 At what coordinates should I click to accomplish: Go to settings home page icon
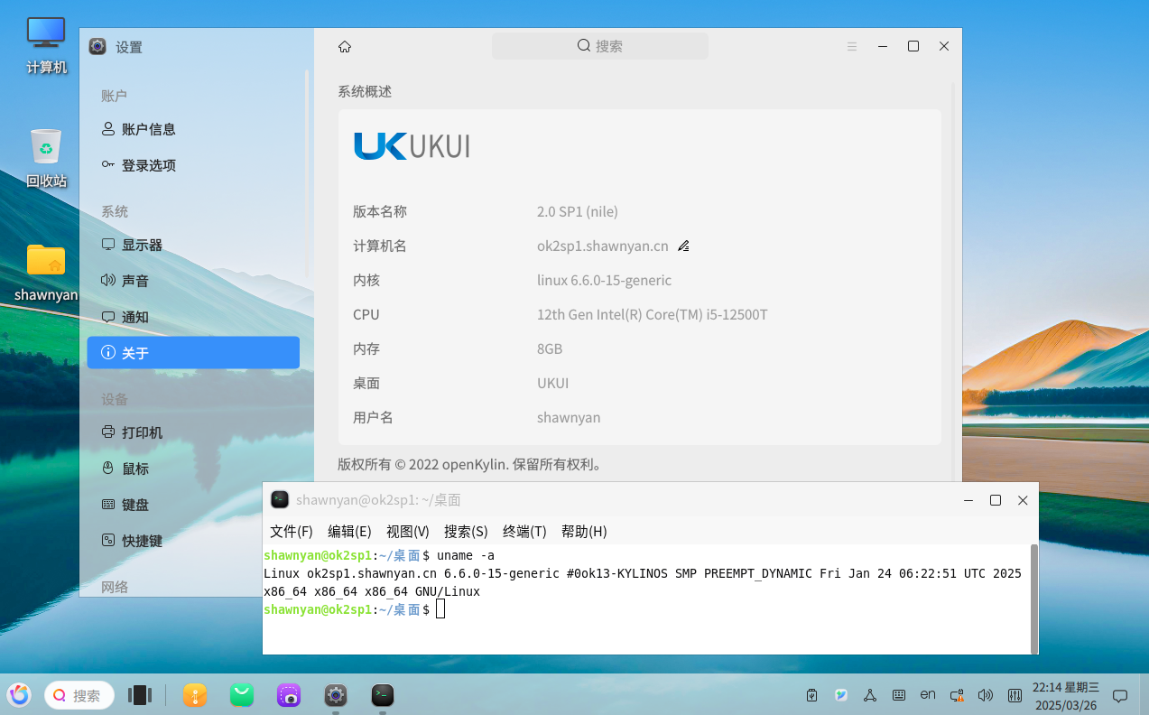(344, 47)
